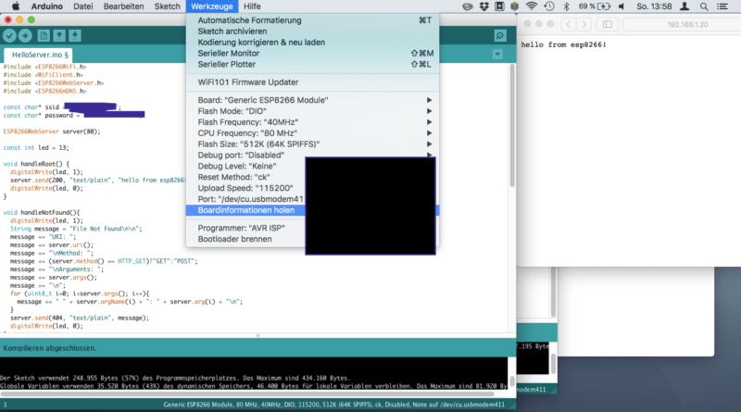Screen dimensions: 741x412
Task: Click the console horizontal scrollbar
Action: pos(246,393)
